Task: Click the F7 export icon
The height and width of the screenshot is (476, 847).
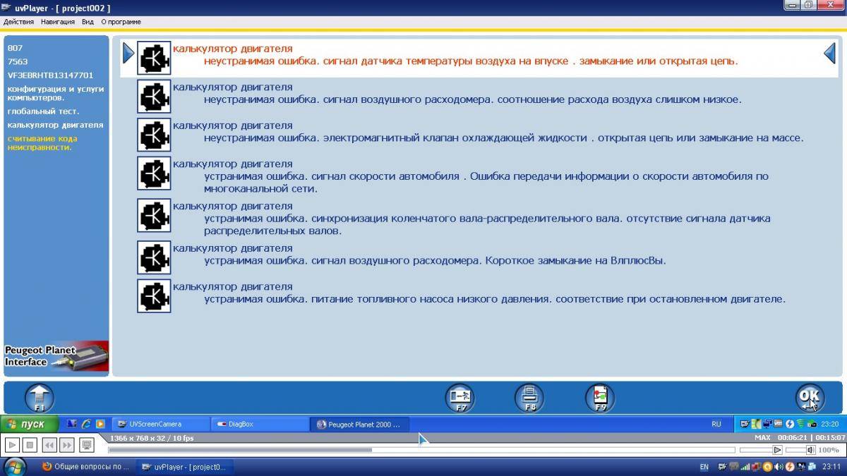Action: (459, 398)
